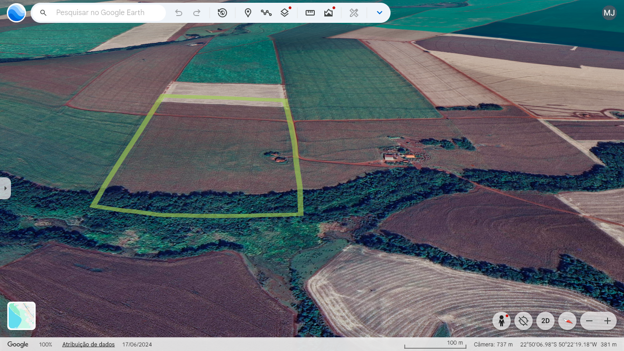Open historical imagery with the clock icon
The image size is (624, 351).
click(x=222, y=13)
